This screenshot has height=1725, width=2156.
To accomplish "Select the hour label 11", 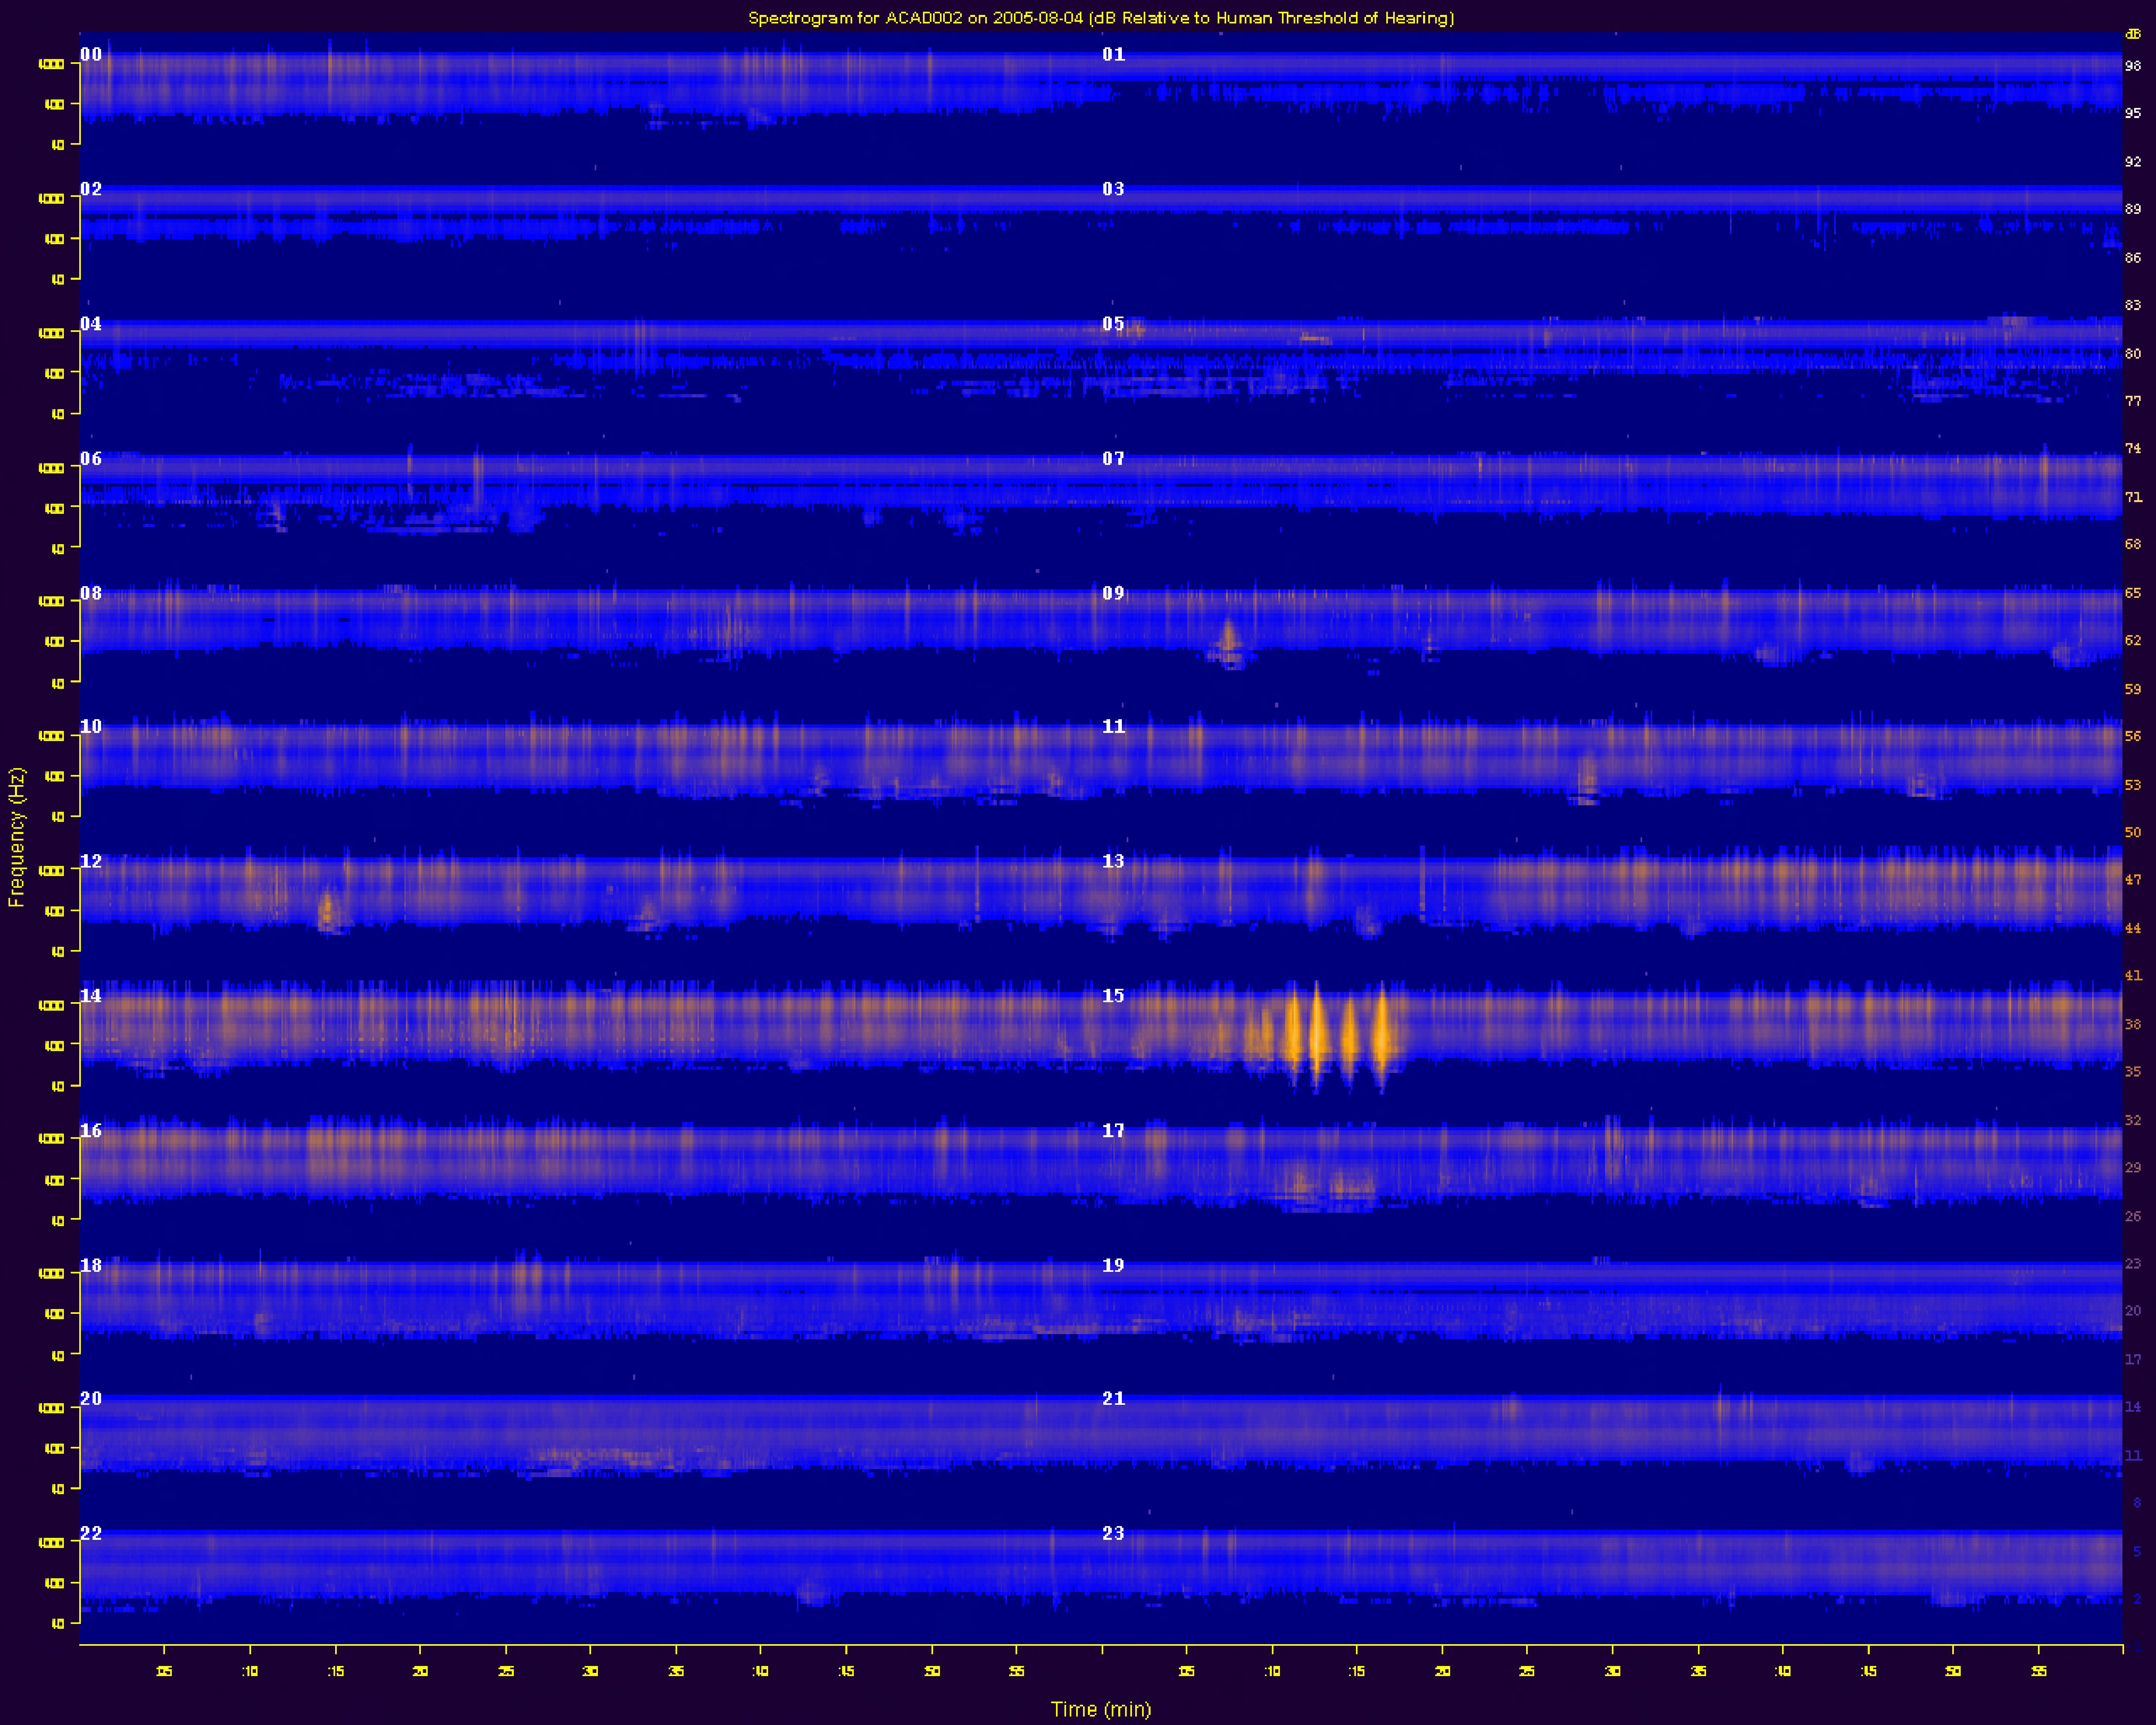I will point(1113,727).
